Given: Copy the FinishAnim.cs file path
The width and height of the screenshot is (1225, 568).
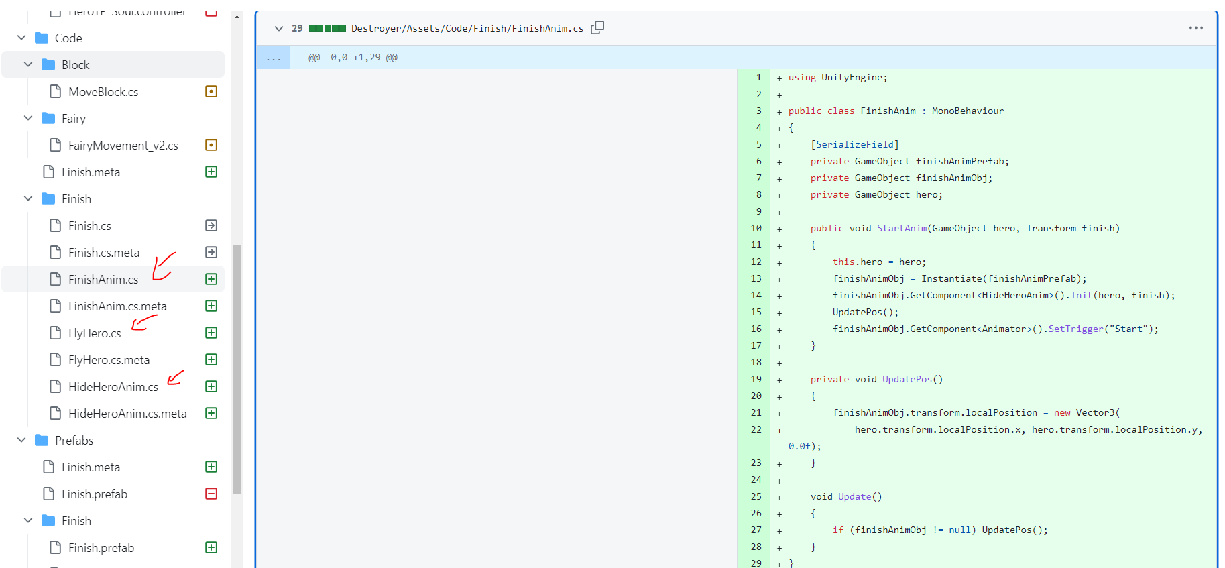Looking at the screenshot, I should click(x=597, y=27).
